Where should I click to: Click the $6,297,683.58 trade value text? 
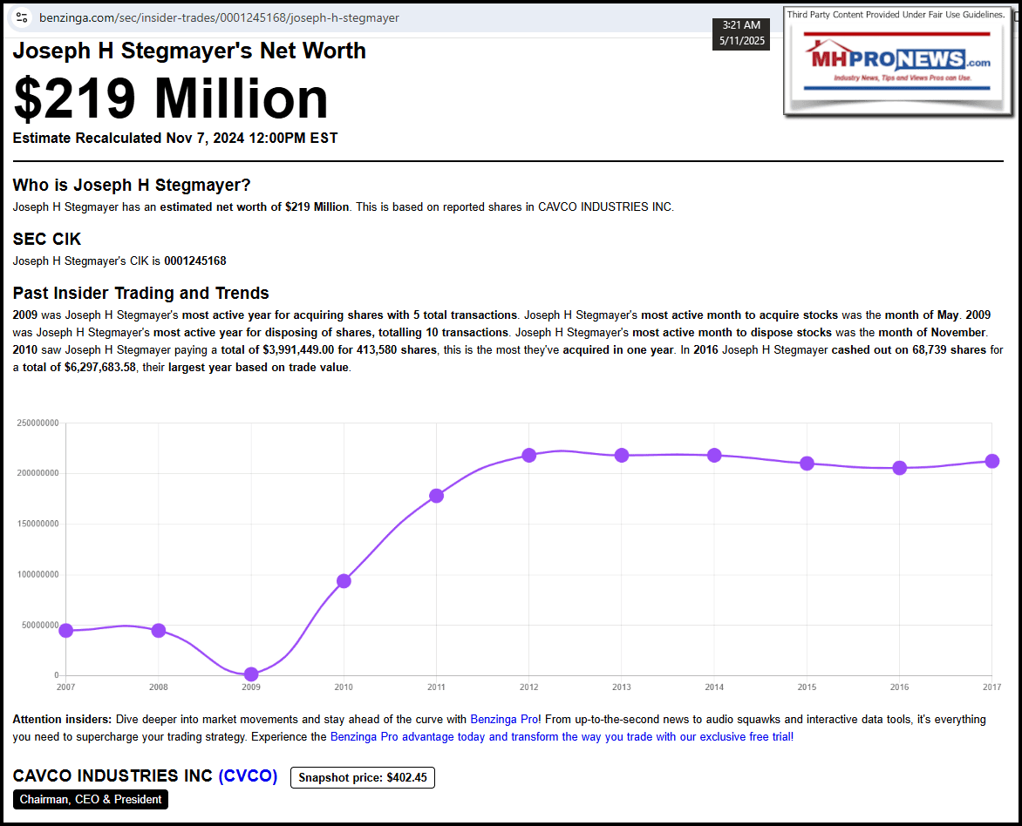[99, 368]
